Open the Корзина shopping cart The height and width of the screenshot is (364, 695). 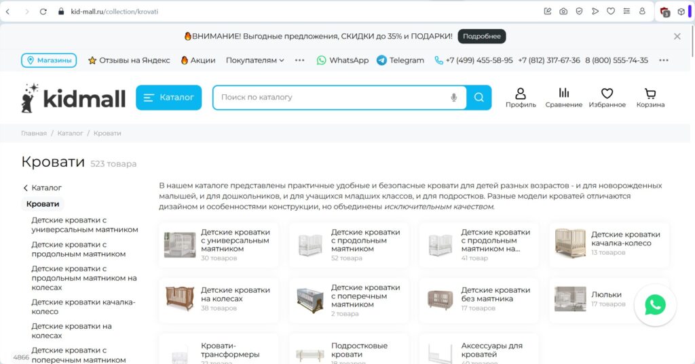[x=650, y=98]
